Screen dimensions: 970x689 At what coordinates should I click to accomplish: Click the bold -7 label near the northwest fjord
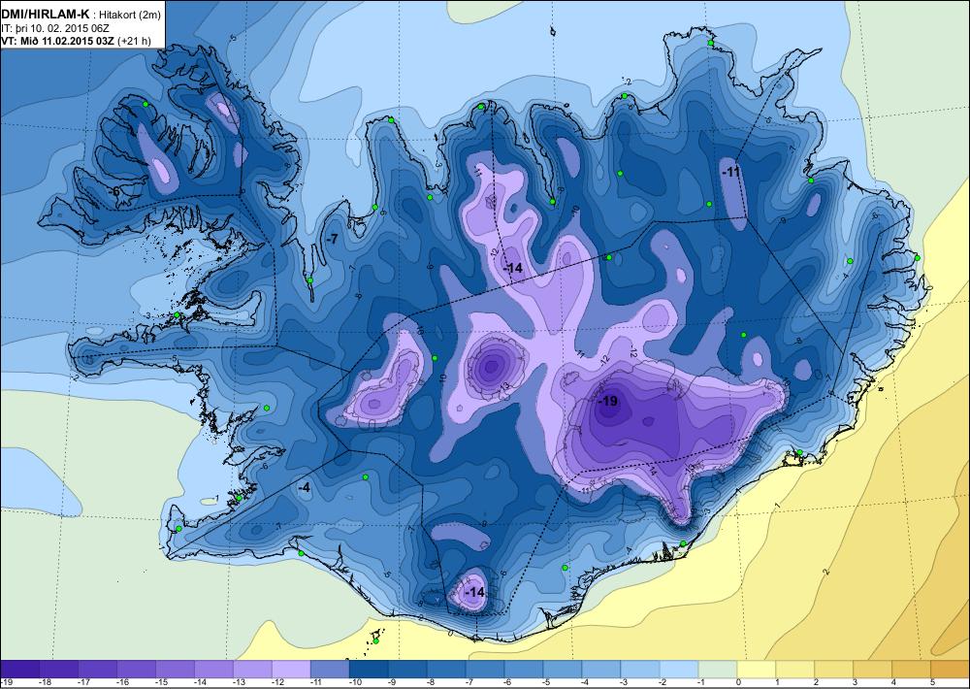[x=332, y=239]
